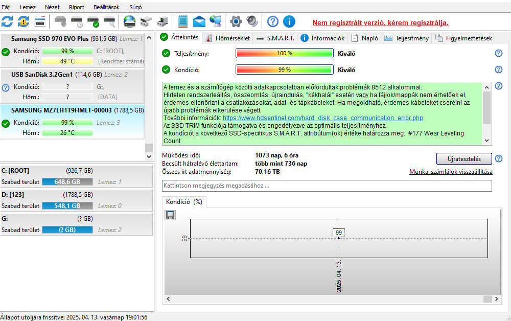This screenshot has height=321, width=511.
Task: Click left arrow of graph horizontal scrollbar
Action: pos(168,299)
